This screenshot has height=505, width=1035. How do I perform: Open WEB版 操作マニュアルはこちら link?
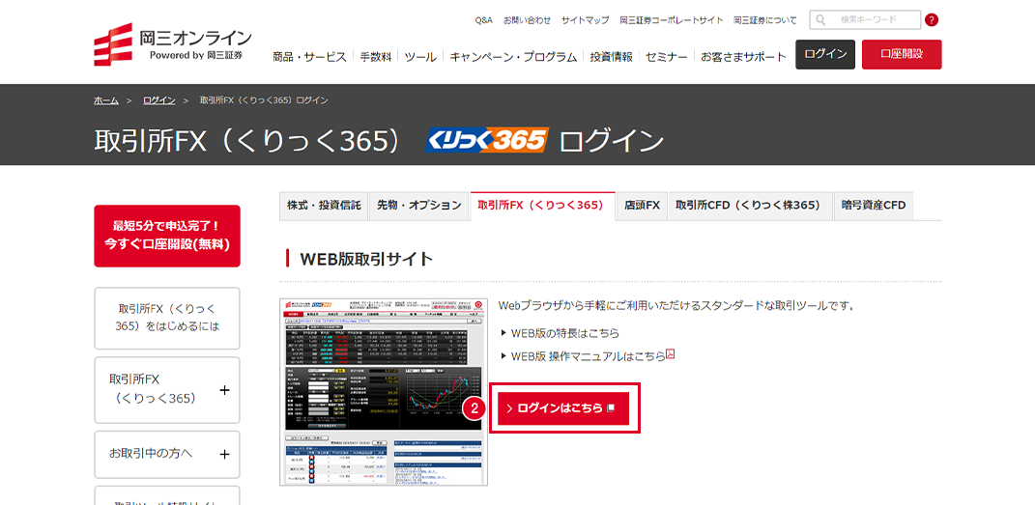coord(589,356)
